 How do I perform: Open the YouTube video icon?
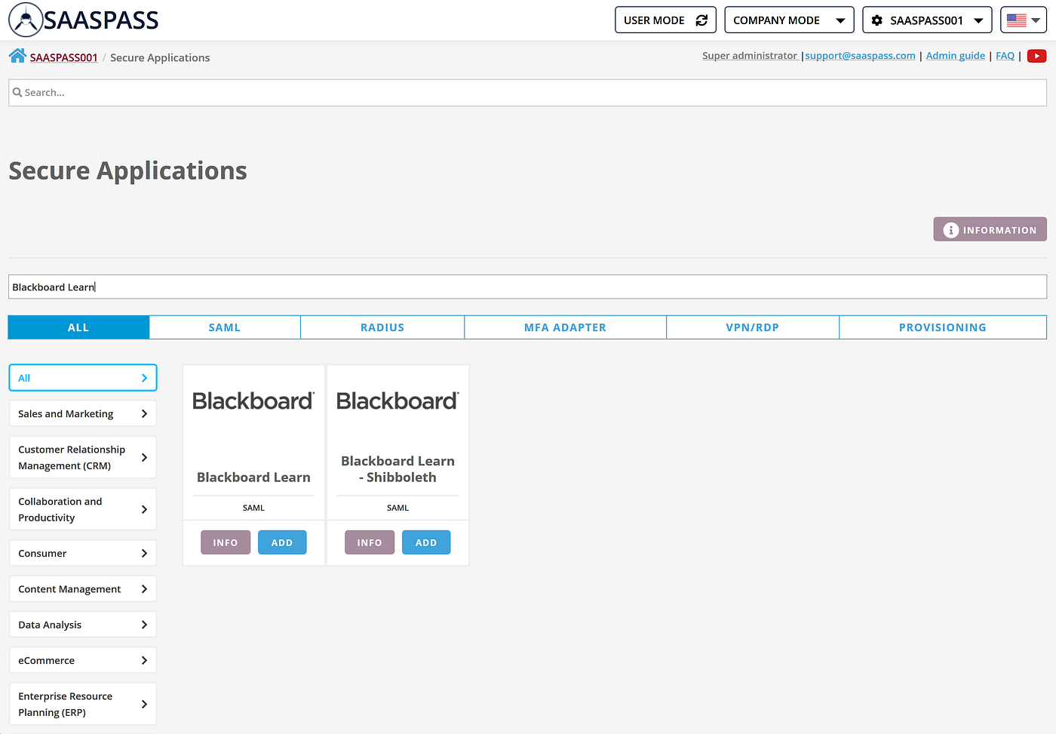click(x=1036, y=56)
